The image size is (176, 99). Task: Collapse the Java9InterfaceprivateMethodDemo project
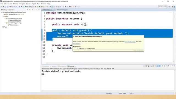1,12
